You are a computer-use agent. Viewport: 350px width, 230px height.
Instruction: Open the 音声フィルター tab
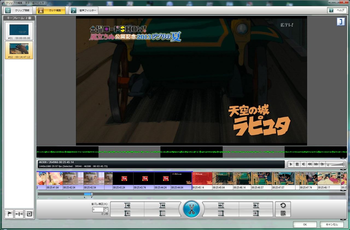click(83, 11)
